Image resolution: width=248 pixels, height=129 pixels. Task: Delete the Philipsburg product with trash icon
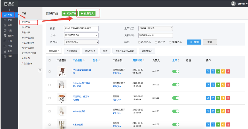coord(228,71)
